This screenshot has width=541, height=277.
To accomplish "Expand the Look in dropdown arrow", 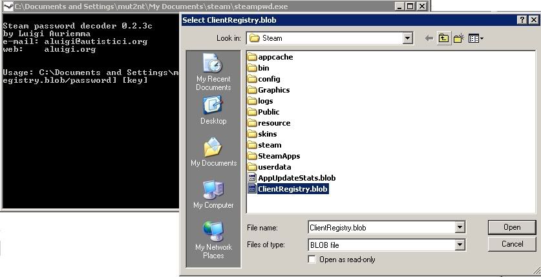I will point(407,39).
